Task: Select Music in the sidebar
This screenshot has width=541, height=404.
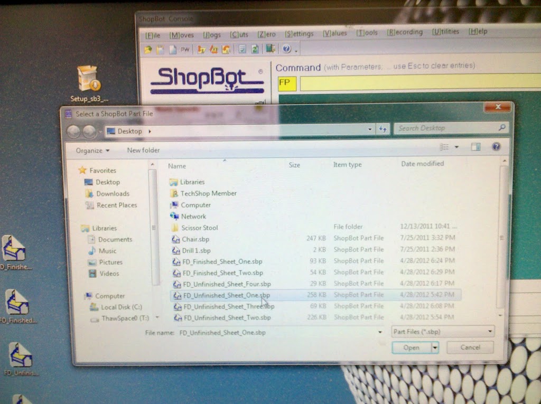Action: [102, 251]
